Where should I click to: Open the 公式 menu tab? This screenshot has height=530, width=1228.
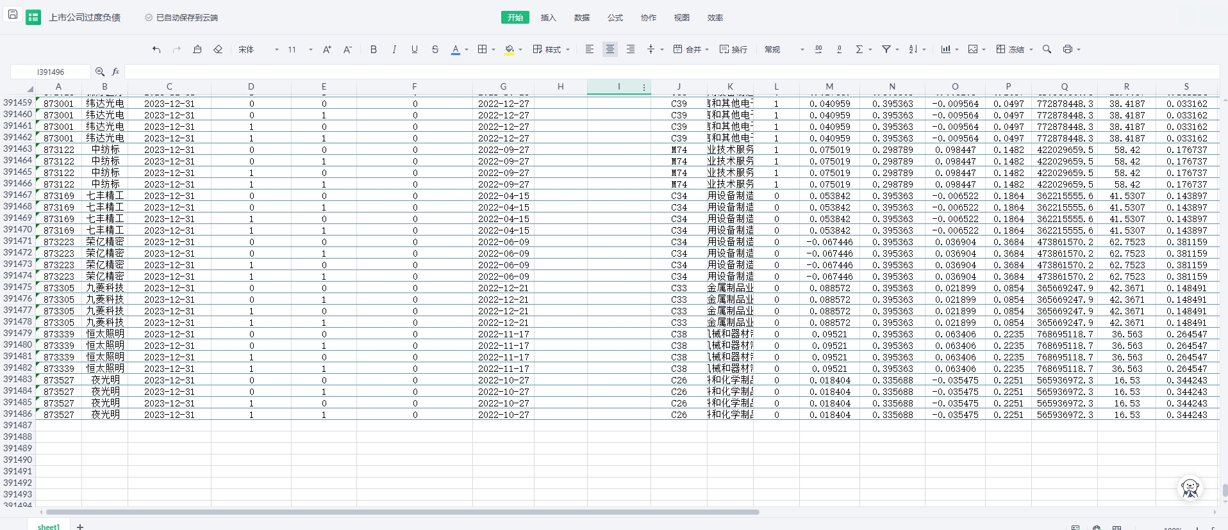pyautogui.click(x=615, y=17)
